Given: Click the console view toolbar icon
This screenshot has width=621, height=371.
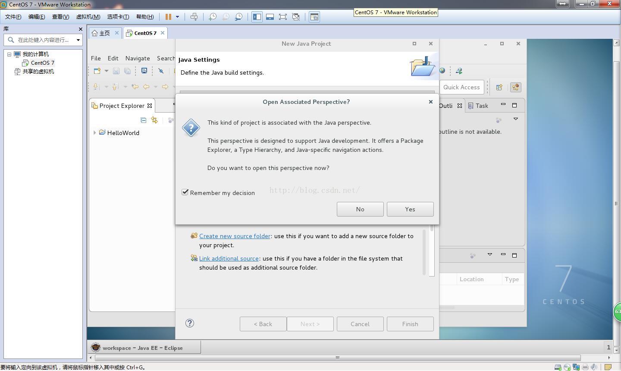Looking at the screenshot, I should coord(314,17).
